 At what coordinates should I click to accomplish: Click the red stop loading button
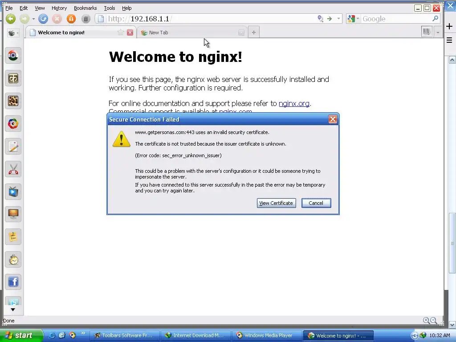coord(57,19)
